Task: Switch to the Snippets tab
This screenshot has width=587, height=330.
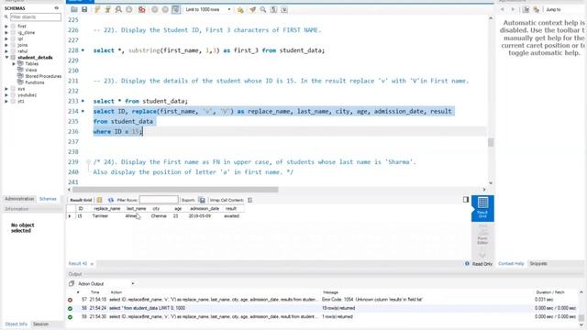Action: (x=538, y=263)
